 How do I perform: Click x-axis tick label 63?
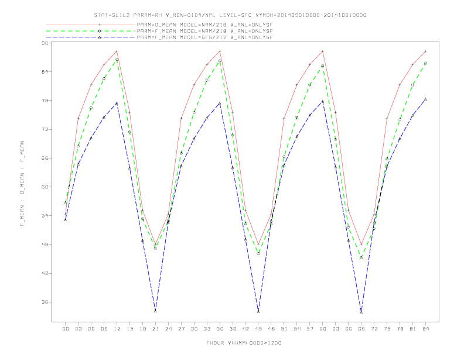point(336,329)
